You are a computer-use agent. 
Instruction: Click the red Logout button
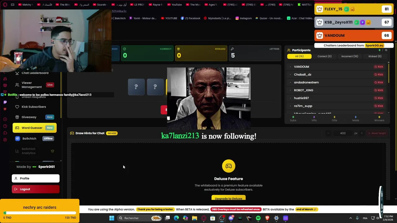pyautogui.click(x=36, y=189)
